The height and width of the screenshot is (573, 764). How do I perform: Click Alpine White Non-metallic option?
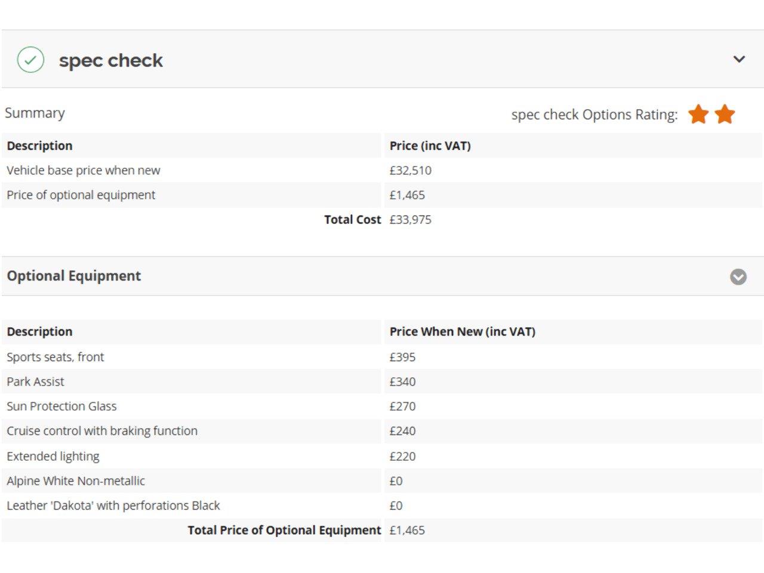click(x=76, y=481)
